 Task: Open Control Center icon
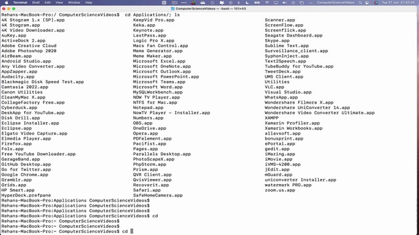point(367,3)
